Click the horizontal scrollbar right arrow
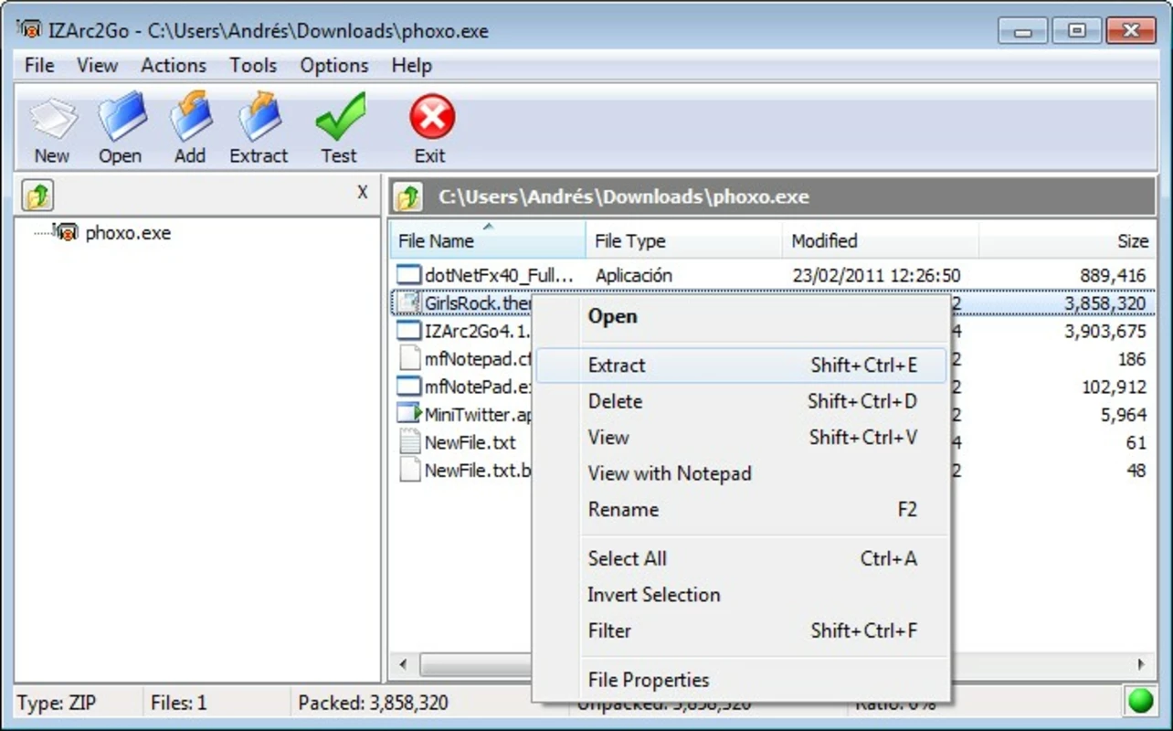This screenshot has width=1173, height=731. [1141, 664]
